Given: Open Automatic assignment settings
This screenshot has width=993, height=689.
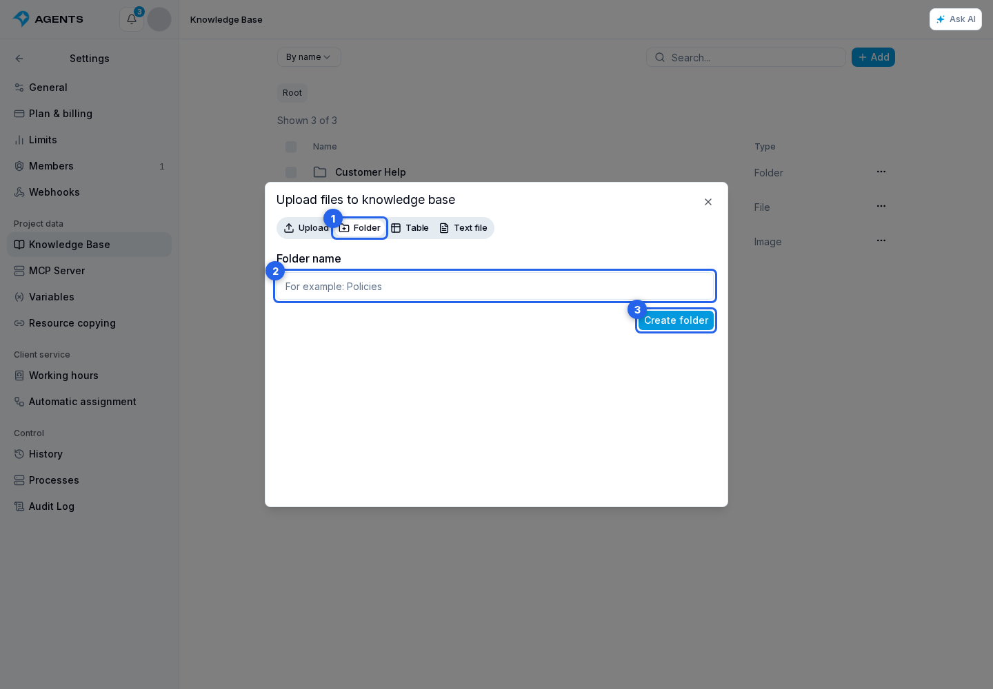Looking at the screenshot, I should 89,402.
